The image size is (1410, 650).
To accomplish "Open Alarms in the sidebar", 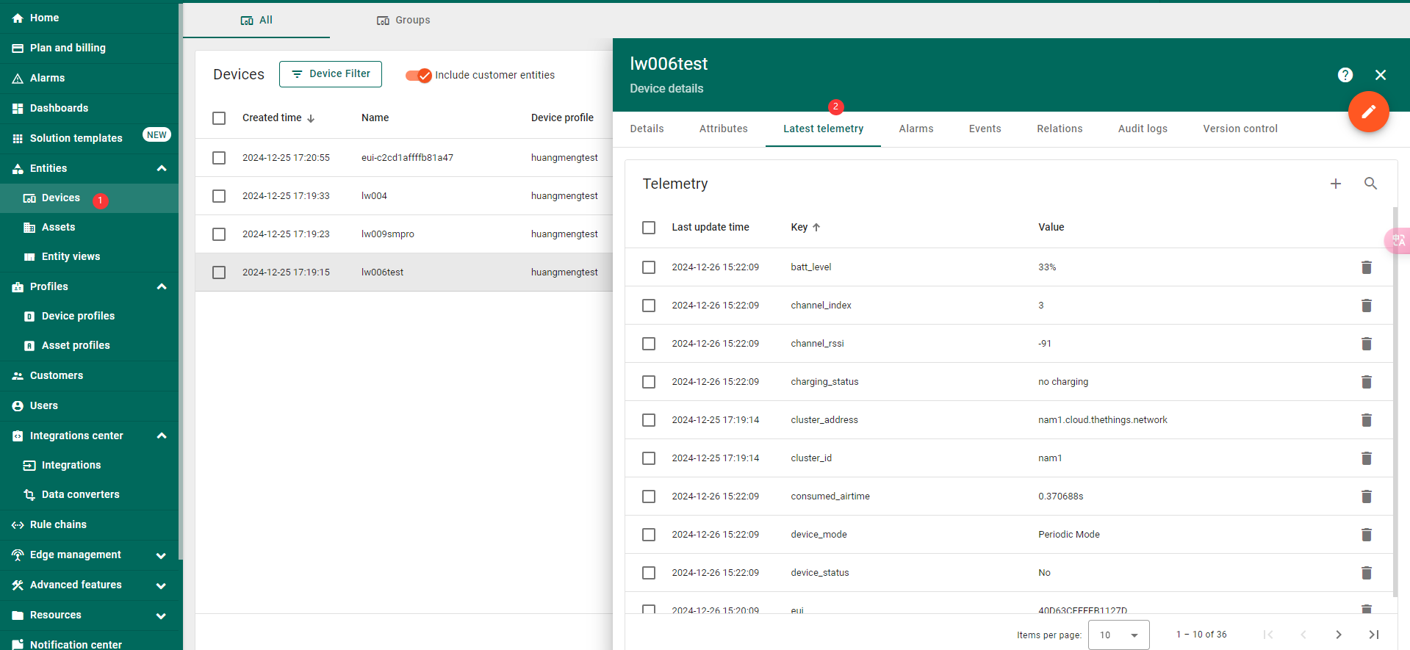I will pyautogui.click(x=89, y=78).
